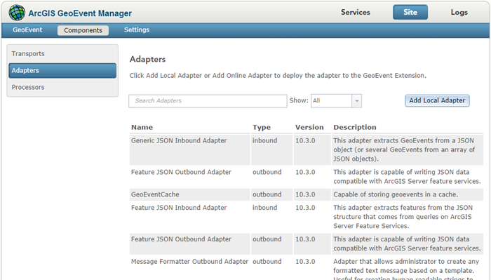Click the ArcGIS globe logo icon
The width and height of the screenshot is (491, 280).
tap(17, 13)
